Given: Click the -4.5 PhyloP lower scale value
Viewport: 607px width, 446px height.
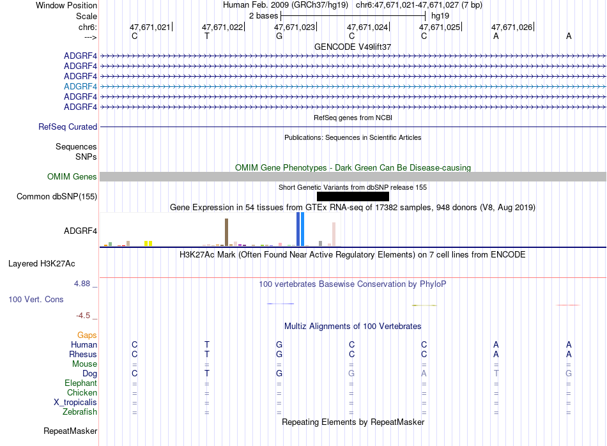Looking at the screenshot, I should click(x=83, y=316).
